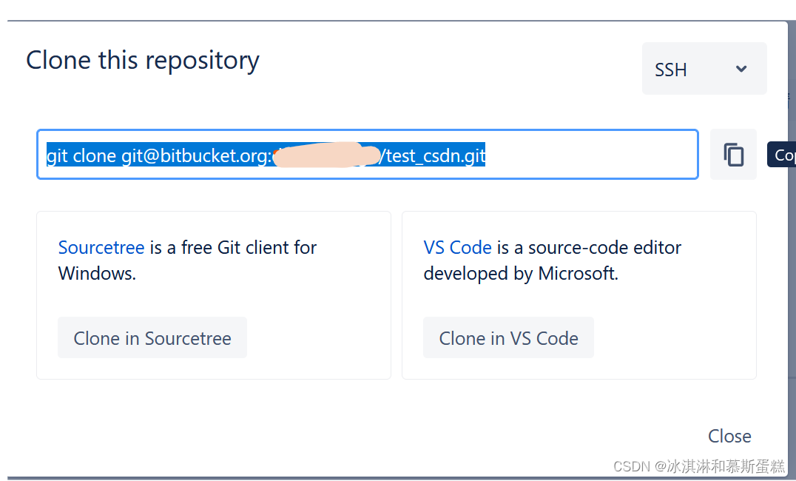Open the Sourcetree link

[101, 247]
